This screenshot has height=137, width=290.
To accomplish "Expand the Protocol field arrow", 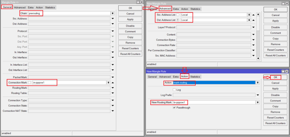I will (x=112, y=31).
